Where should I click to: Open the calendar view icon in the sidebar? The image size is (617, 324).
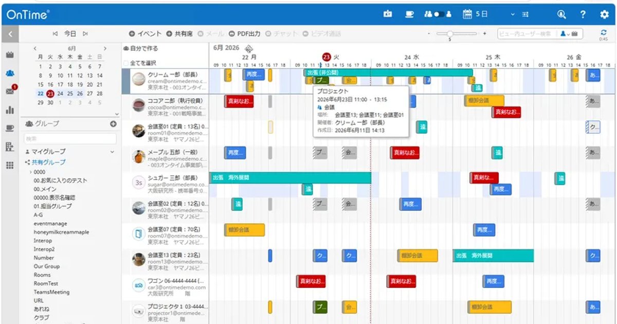point(9,55)
